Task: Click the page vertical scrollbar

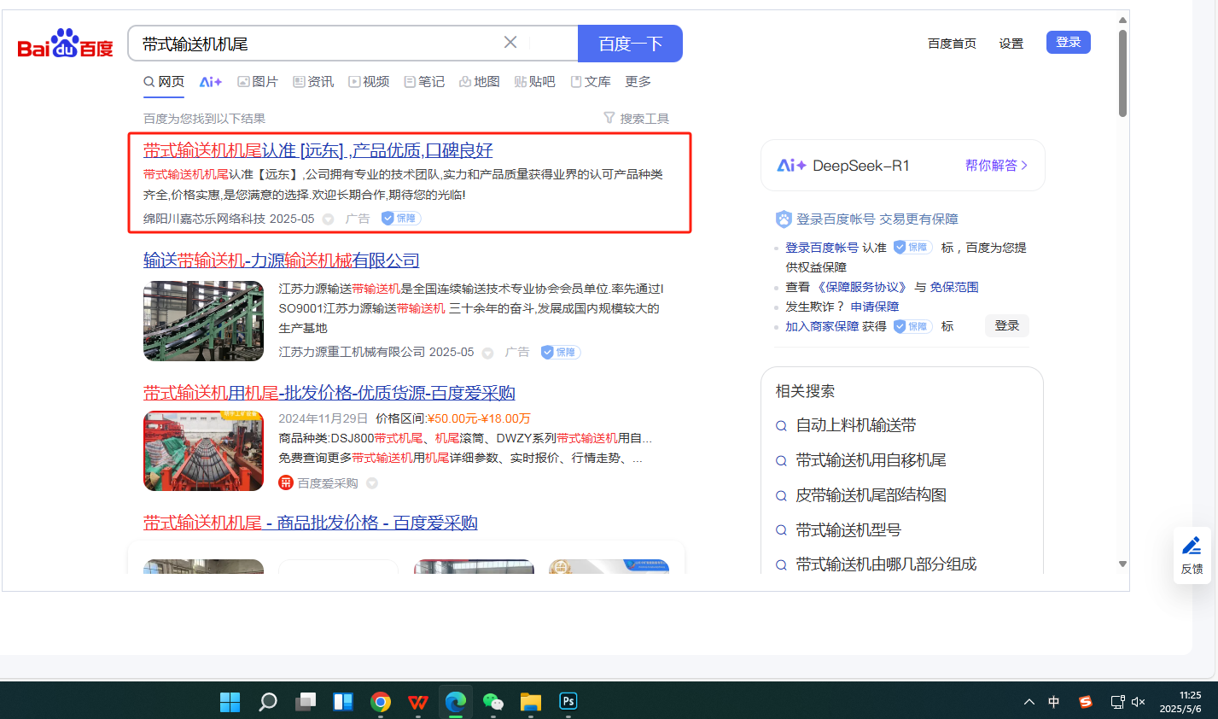Action: pyautogui.click(x=1122, y=73)
